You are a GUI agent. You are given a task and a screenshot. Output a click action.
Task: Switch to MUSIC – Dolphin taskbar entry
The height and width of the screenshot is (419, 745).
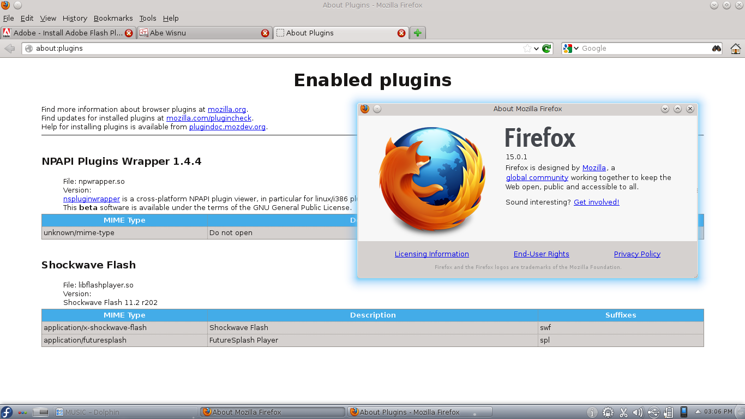pyautogui.click(x=126, y=412)
